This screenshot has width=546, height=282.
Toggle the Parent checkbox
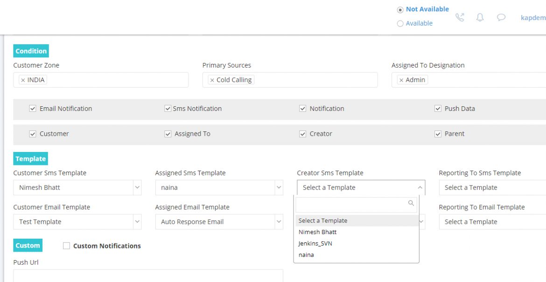tap(438, 134)
